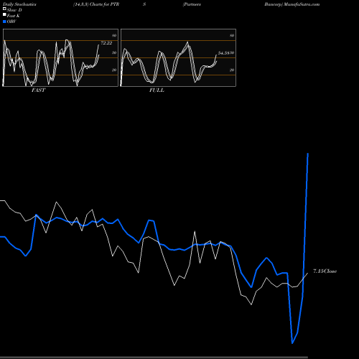
Task: Click the MunafaSutra.com text at top right
Action: tap(302, 4)
